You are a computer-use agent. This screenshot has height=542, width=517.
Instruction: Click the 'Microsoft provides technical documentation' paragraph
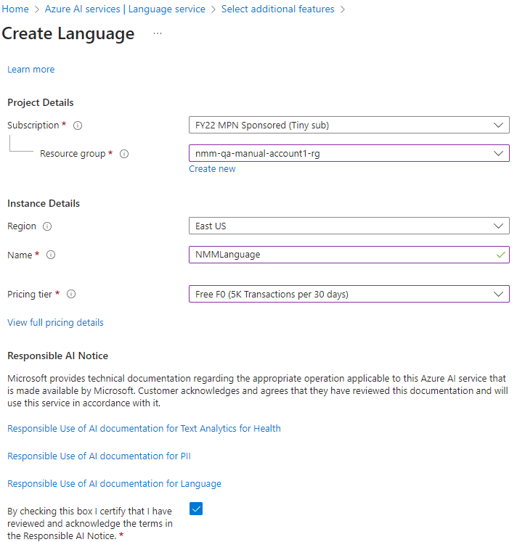[258, 391]
